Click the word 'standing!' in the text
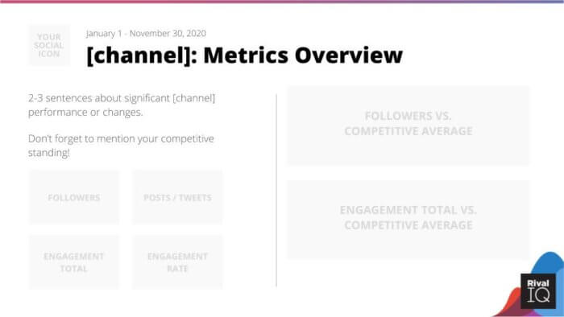This screenshot has width=564, height=317. 49,153
